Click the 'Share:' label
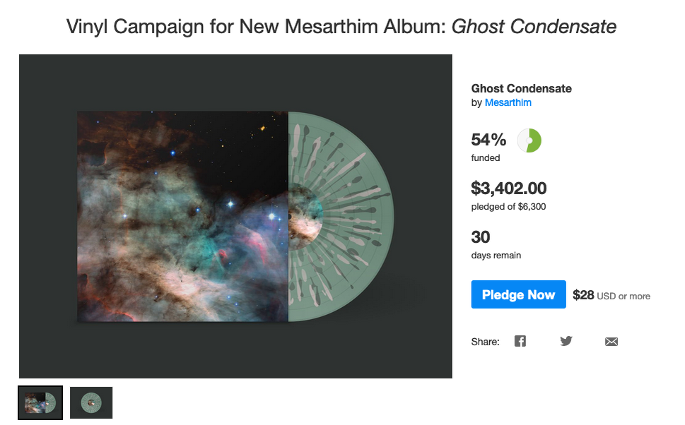 486,342
